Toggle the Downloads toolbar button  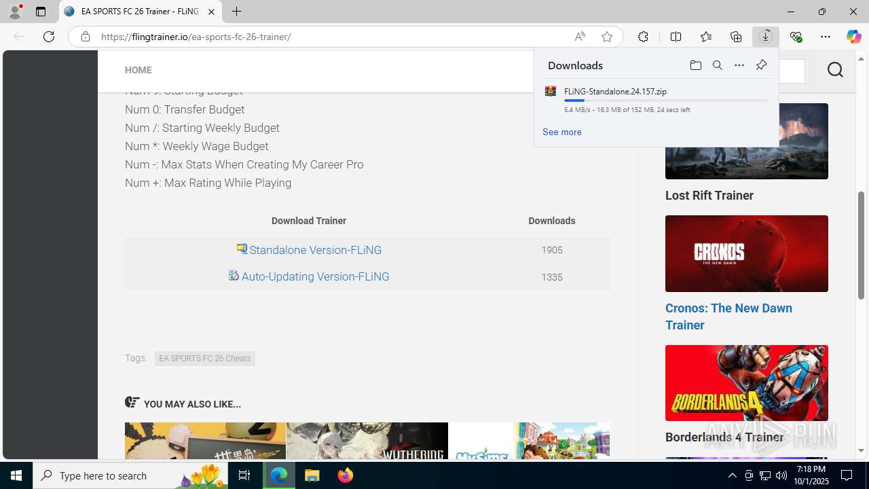pyautogui.click(x=766, y=37)
